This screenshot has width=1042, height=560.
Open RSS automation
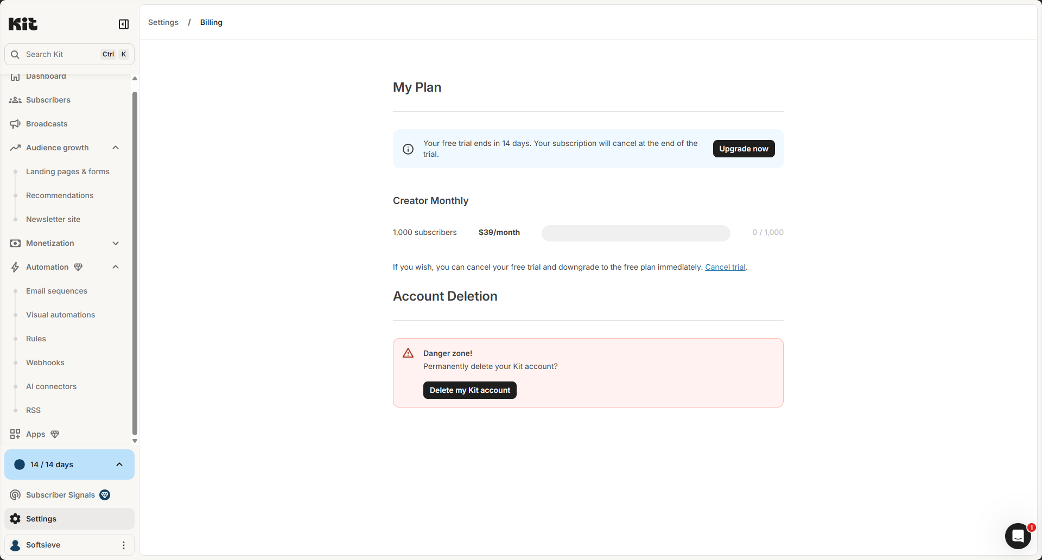pos(33,410)
